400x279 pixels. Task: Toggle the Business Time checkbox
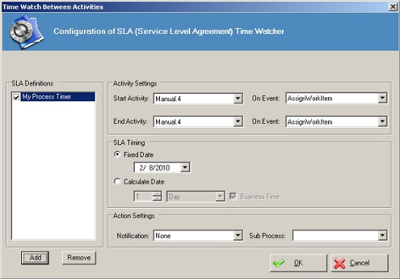coord(233,197)
